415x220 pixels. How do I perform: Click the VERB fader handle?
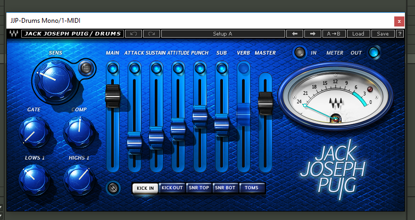pyautogui.click(x=244, y=114)
